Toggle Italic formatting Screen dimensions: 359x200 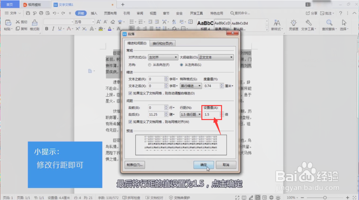tap(53, 29)
